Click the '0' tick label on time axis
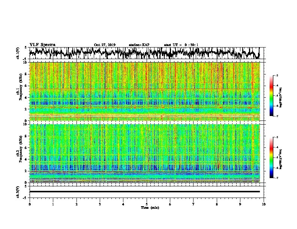The width and height of the screenshot is (297, 229). (30, 204)
